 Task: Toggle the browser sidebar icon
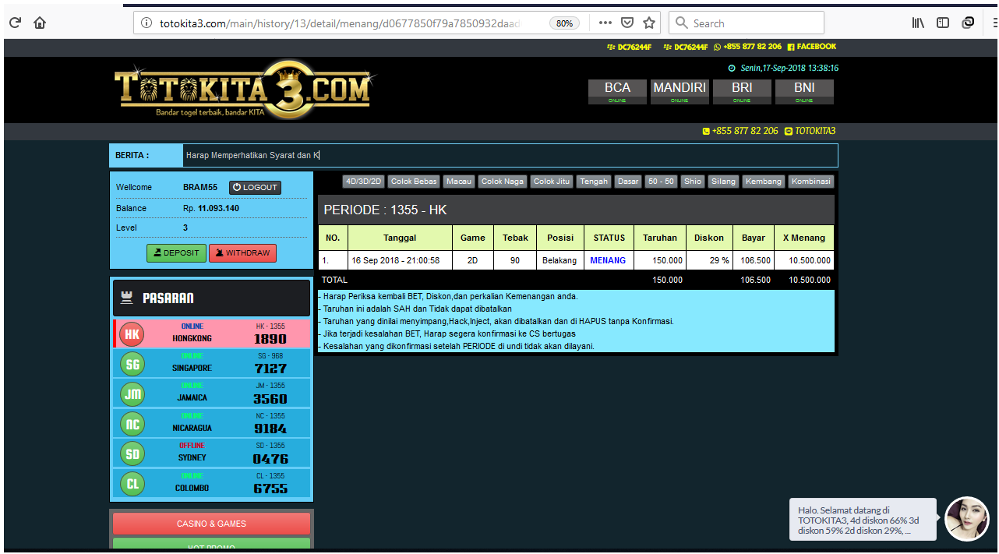[943, 23]
